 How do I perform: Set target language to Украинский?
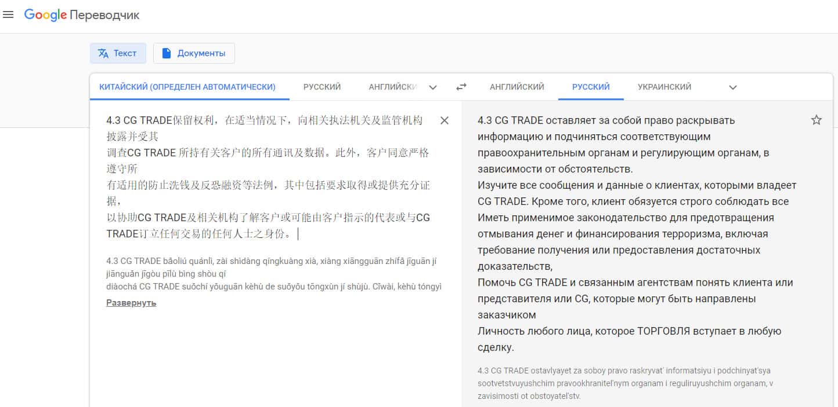tap(664, 87)
